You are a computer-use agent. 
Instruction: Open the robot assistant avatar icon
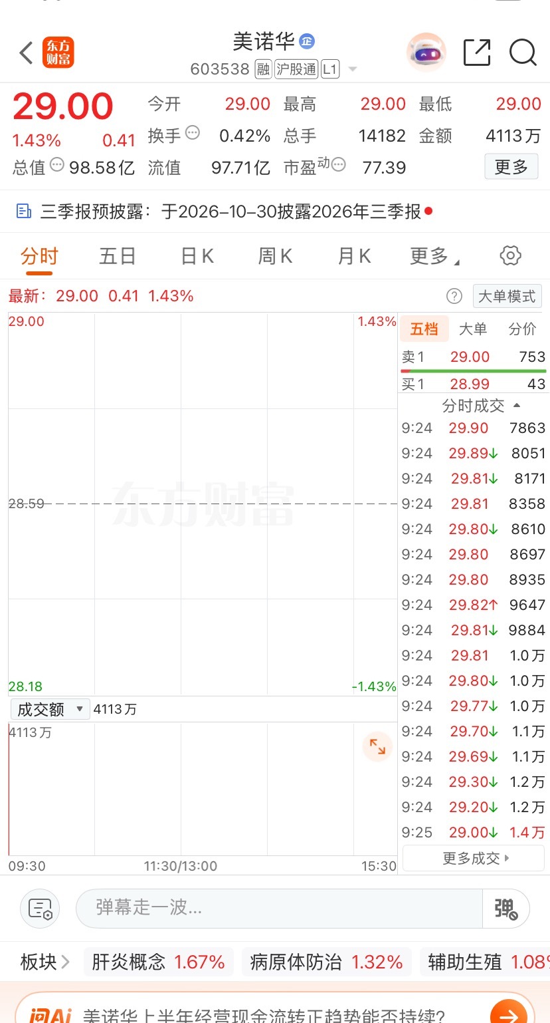coord(426,52)
